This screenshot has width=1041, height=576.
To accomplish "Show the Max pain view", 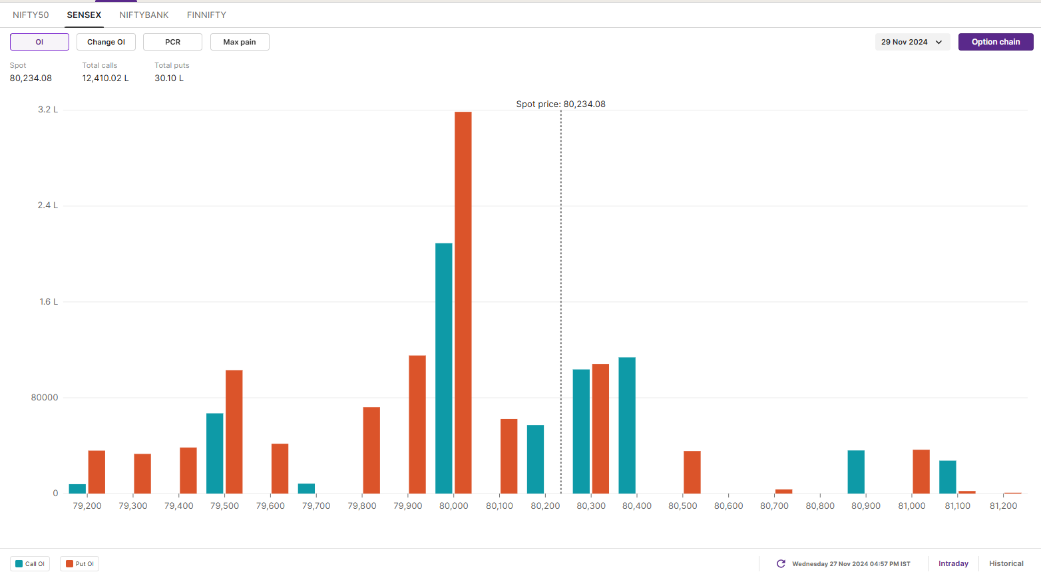I will [x=240, y=42].
